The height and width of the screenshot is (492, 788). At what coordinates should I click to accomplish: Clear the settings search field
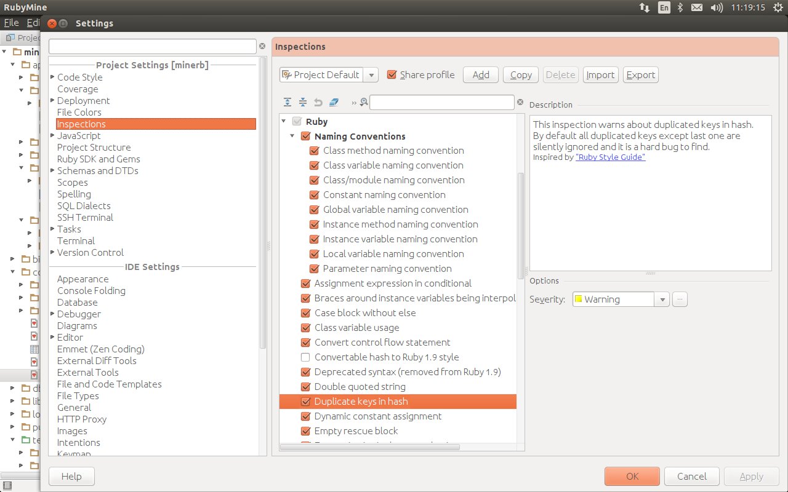[x=262, y=46]
